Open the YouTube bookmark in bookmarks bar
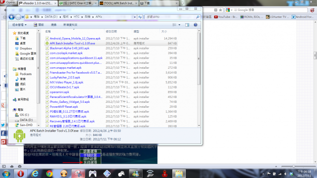The height and width of the screenshot is (178, 317). point(226,17)
